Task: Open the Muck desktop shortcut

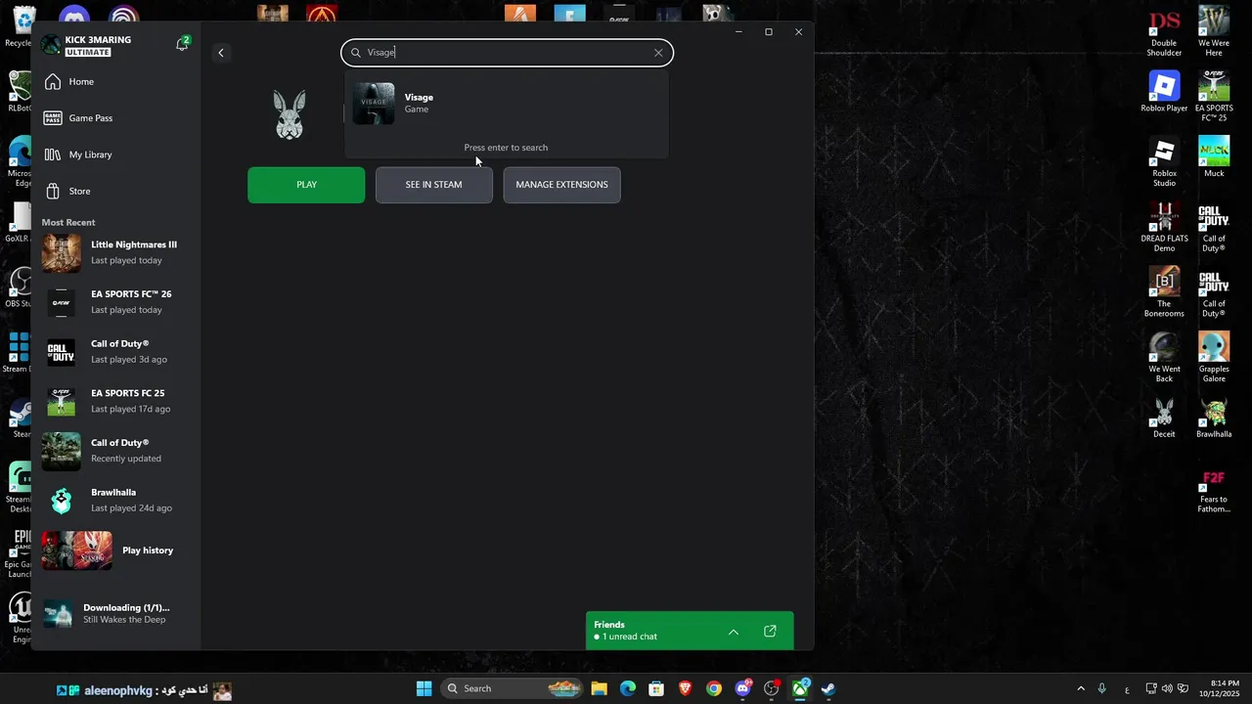Action: (x=1214, y=157)
